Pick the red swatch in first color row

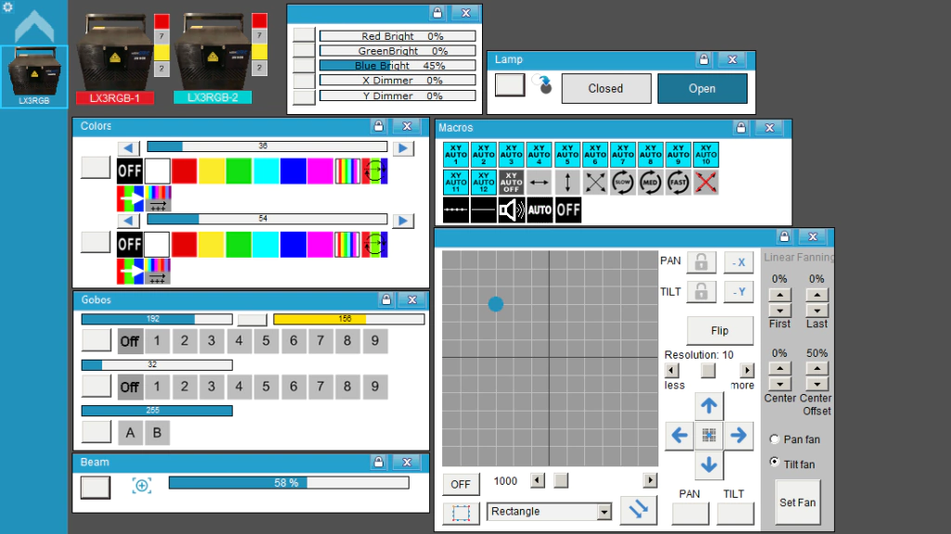[184, 172]
